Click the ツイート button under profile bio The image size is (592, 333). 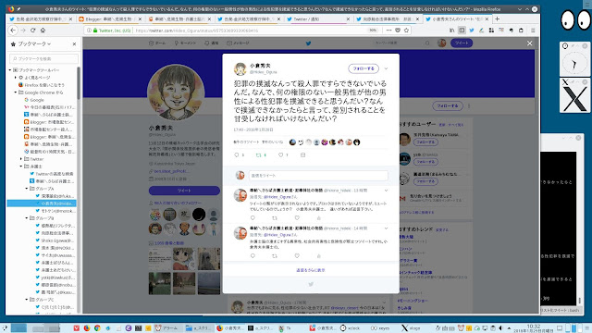[x=184, y=191]
